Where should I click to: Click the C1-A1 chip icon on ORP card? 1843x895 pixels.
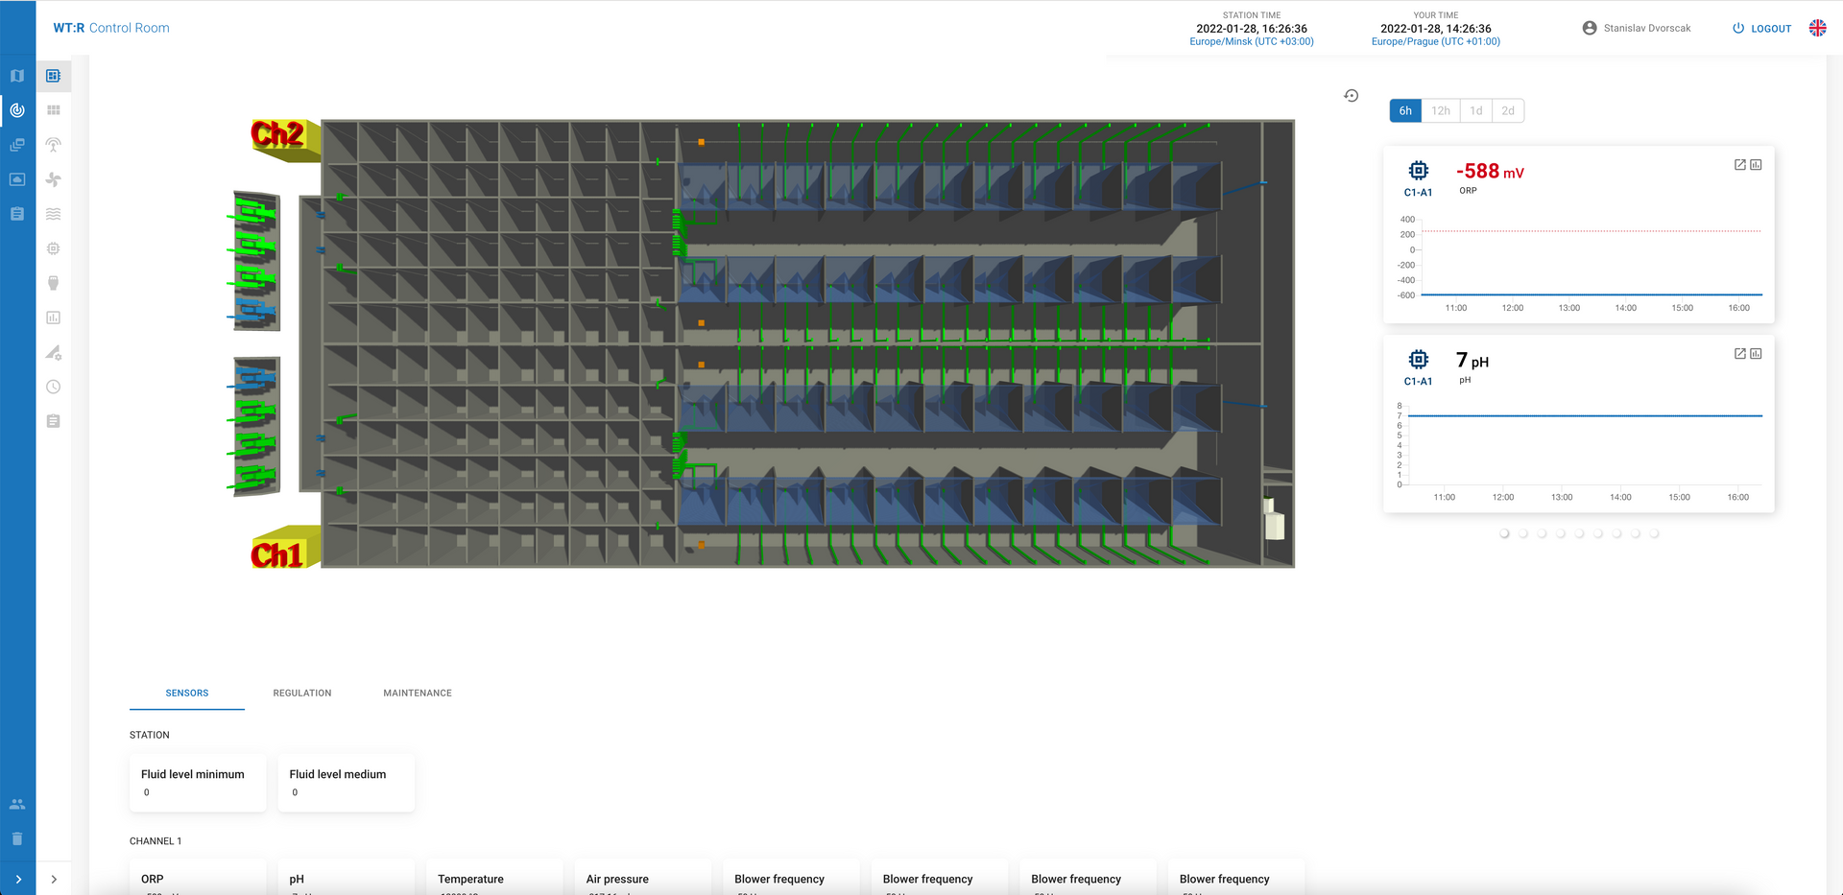coord(1419,171)
